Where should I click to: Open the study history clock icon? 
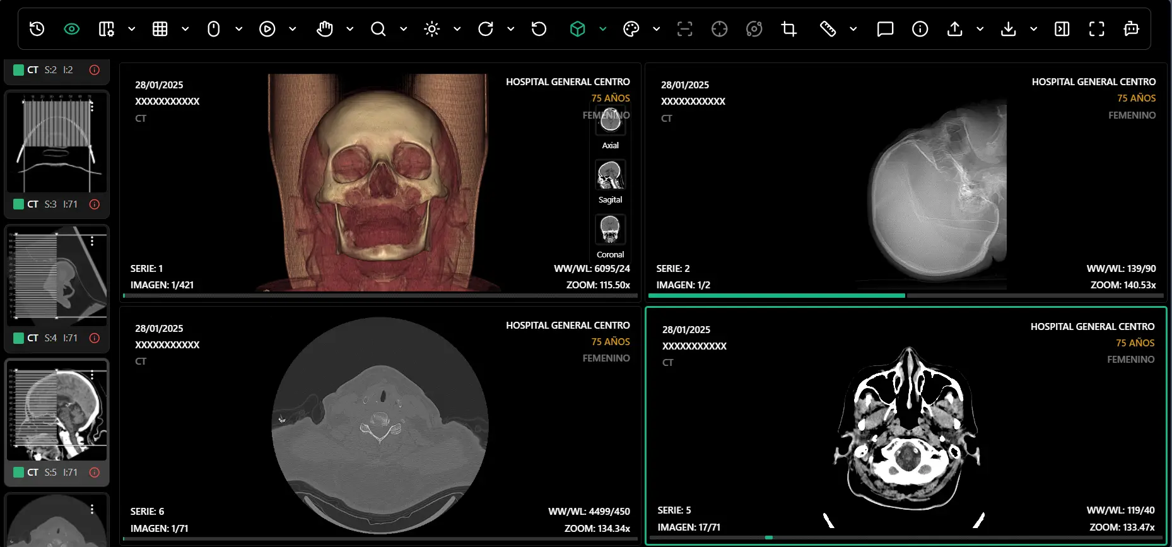[37, 29]
